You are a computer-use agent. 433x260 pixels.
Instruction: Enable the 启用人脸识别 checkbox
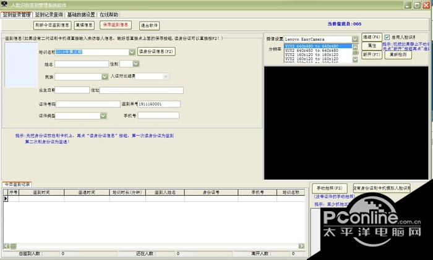pos(387,37)
